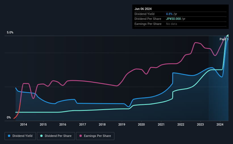Select the 2014 x-axis year label

pos(24,124)
